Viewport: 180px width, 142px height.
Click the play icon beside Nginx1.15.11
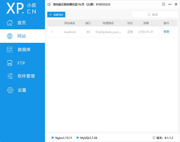[53, 138]
